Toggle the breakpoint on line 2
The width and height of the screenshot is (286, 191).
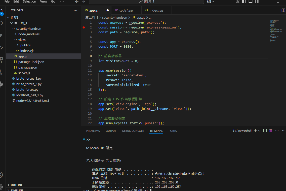[84, 27]
